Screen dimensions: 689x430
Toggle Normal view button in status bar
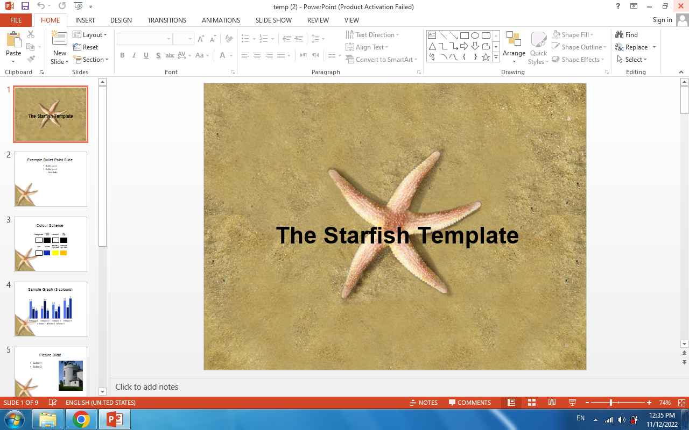pyautogui.click(x=511, y=403)
